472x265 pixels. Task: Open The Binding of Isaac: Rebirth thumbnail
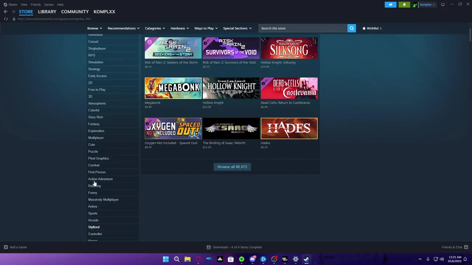point(231,128)
